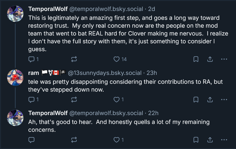Viewport: 236px width, 149px height.
Task: Reply to TemporalWolf's first post
Action: click(x=31, y=59)
